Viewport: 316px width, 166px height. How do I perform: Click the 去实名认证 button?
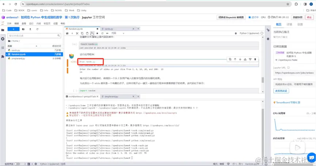(281, 91)
